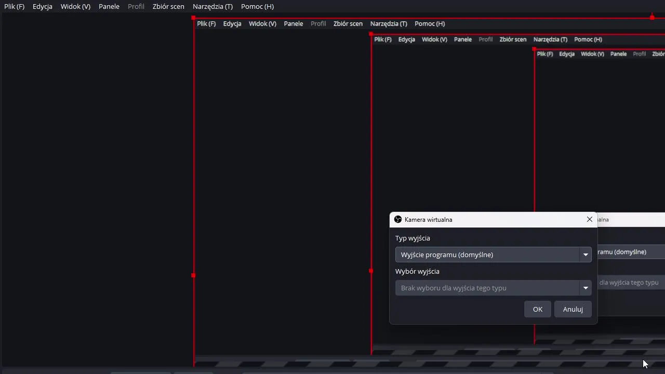Click the OBS logo icon in dialog title bar
The width and height of the screenshot is (665, 374).
click(x=398, y=220)
